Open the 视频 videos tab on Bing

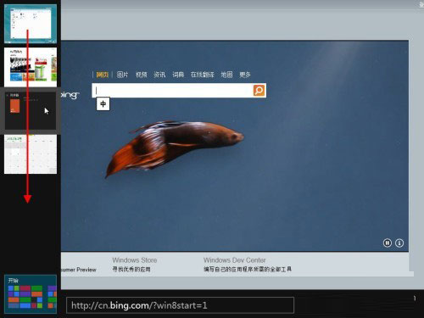pyautogui.click(x=141, y=75)
